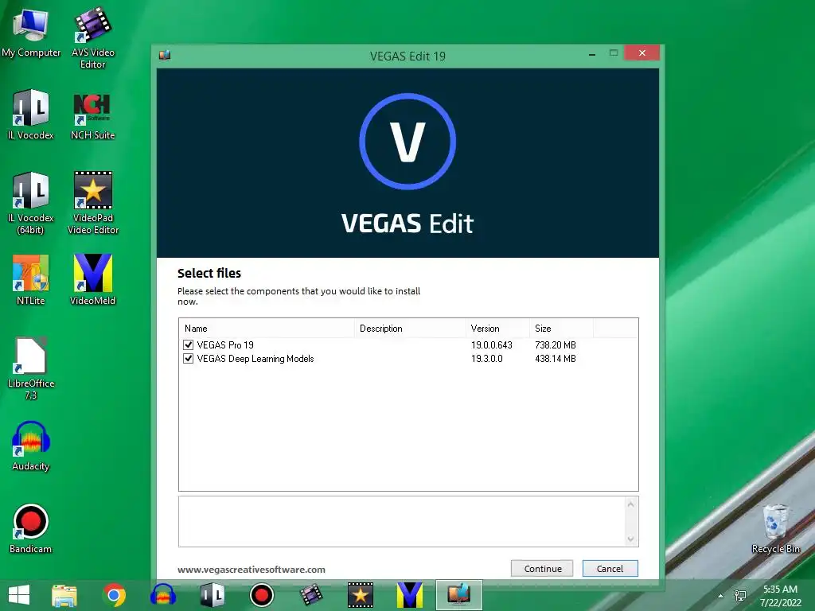The image size is (815, 611).
Task: Open Bandicam desktop shortcut
Action: point(31,529)
